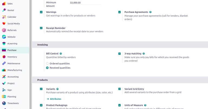Open the Rental app icon

(x=4, y=10)
